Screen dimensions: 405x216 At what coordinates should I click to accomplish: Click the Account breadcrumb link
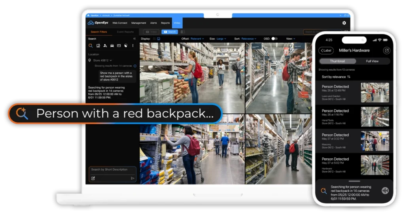click(x=106, y=15)
